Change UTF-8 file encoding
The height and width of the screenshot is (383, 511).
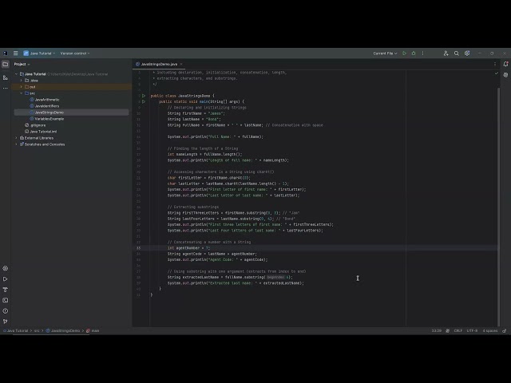tap(472, 330)
